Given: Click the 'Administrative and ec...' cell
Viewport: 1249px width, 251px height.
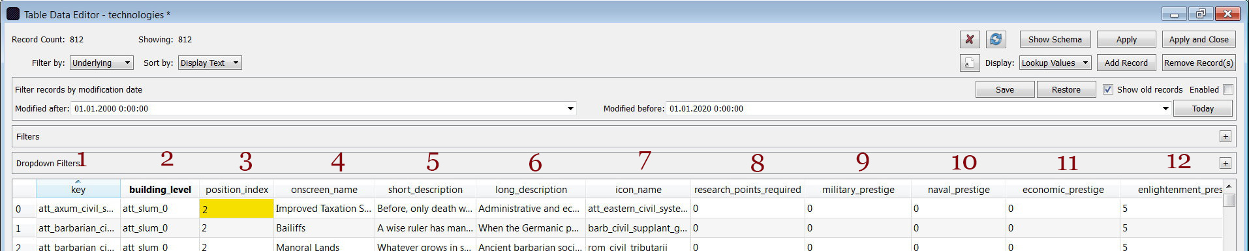Looking at the screenshot, I should [531, 209].
